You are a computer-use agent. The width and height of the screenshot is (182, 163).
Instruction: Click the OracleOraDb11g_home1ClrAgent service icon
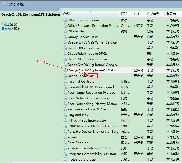coord(65,65)
